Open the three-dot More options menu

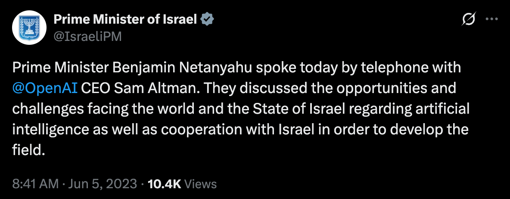491,19
